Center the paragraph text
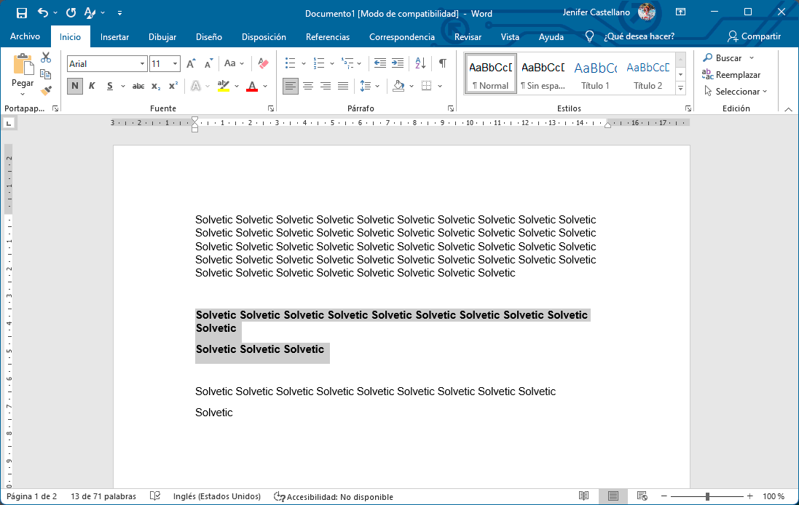 (308, 86)
